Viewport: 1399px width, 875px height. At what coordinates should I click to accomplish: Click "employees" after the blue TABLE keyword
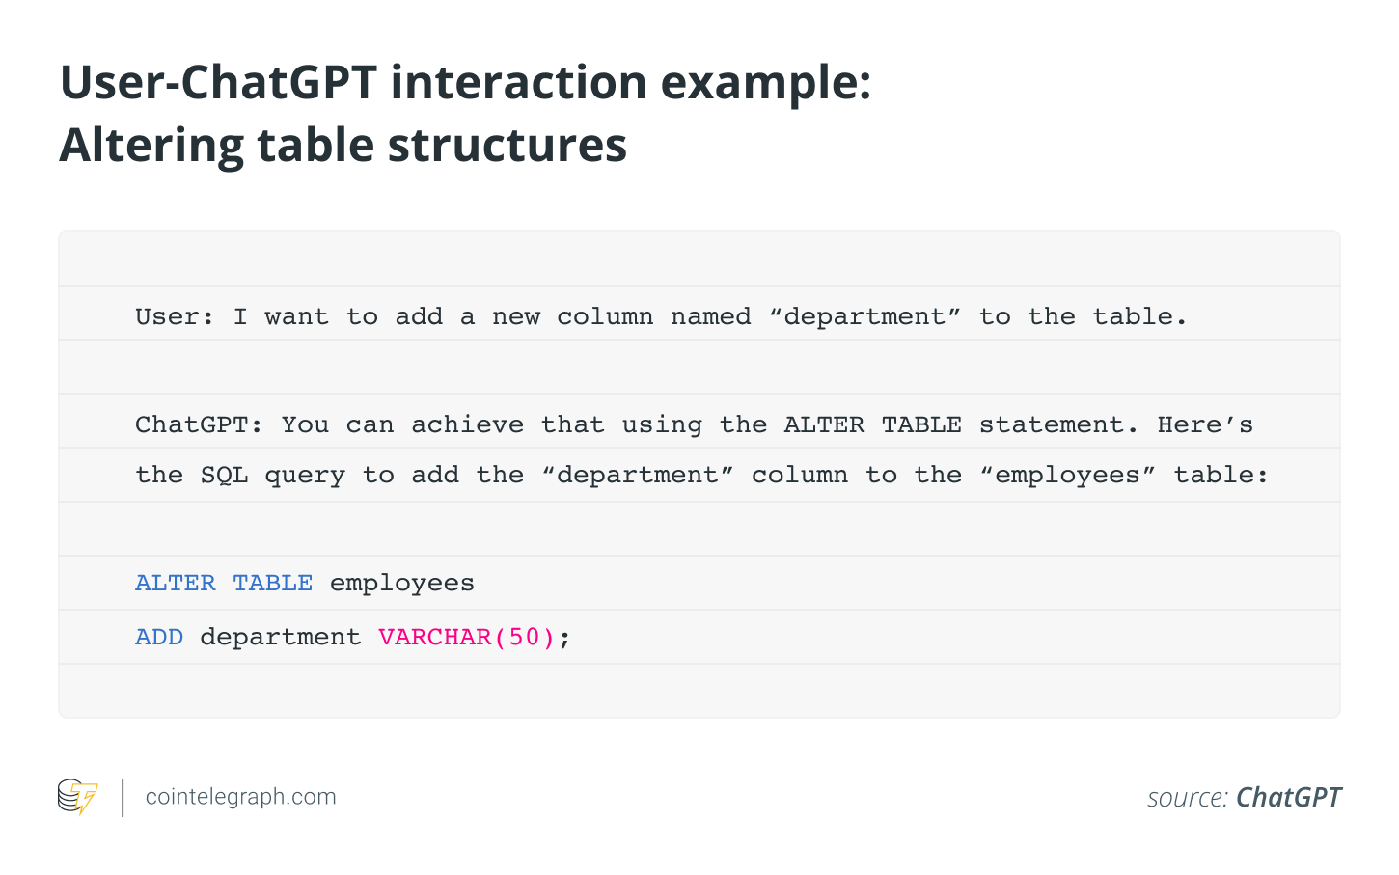pos(401,583)
